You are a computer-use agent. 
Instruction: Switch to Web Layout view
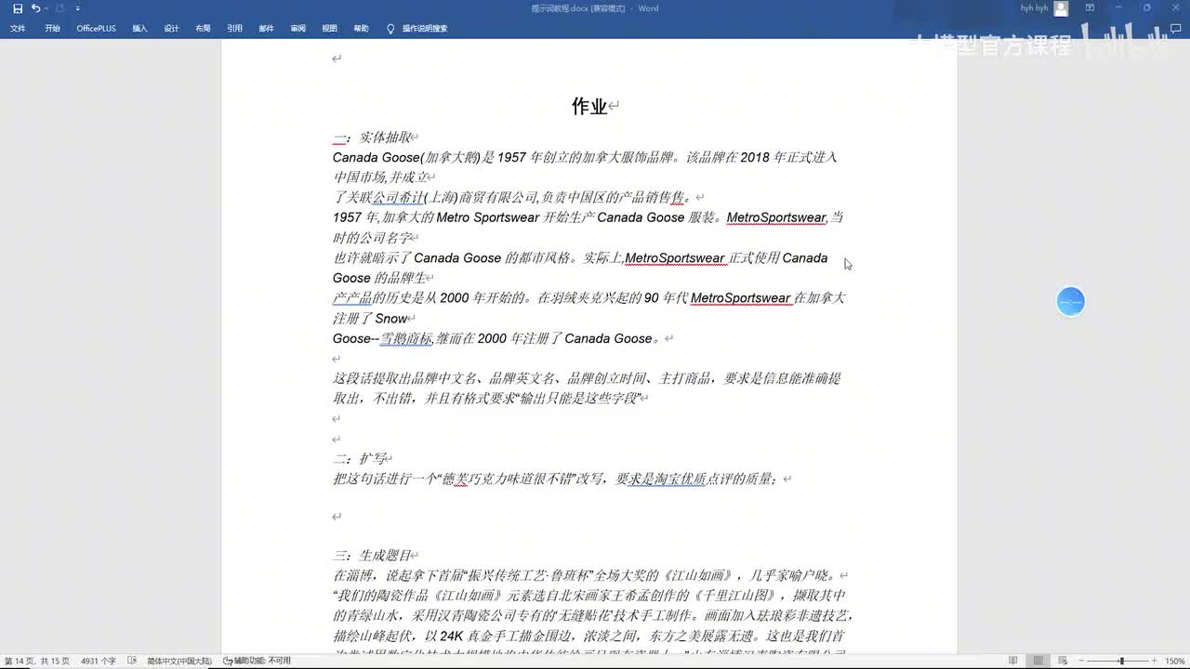coord(1063,661)
